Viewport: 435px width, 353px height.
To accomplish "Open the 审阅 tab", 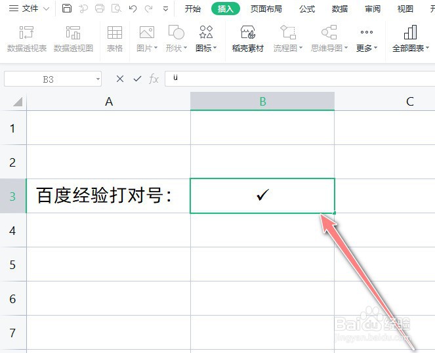I will pyautogui.click(x=372, y=9).
